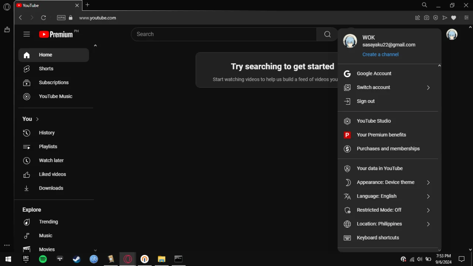
Task: Open YouTube Studio from the menu
Action: point(388,121)
